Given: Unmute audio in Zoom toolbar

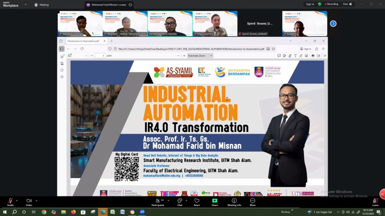Looking at the screenshot, I should pyautogui.click(x=10, y=201).
